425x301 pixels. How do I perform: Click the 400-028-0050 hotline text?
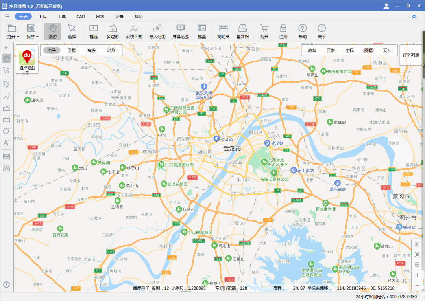403,297
